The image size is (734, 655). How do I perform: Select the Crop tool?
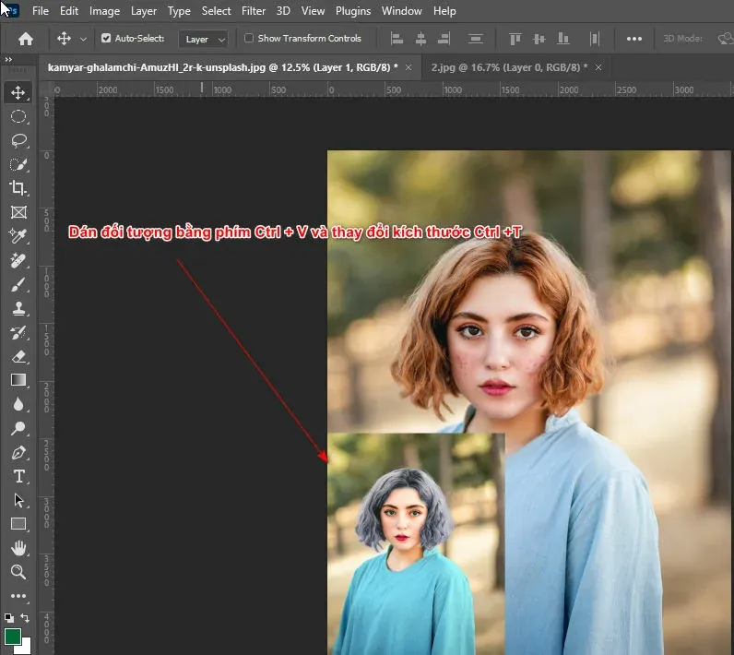[18, 188]
